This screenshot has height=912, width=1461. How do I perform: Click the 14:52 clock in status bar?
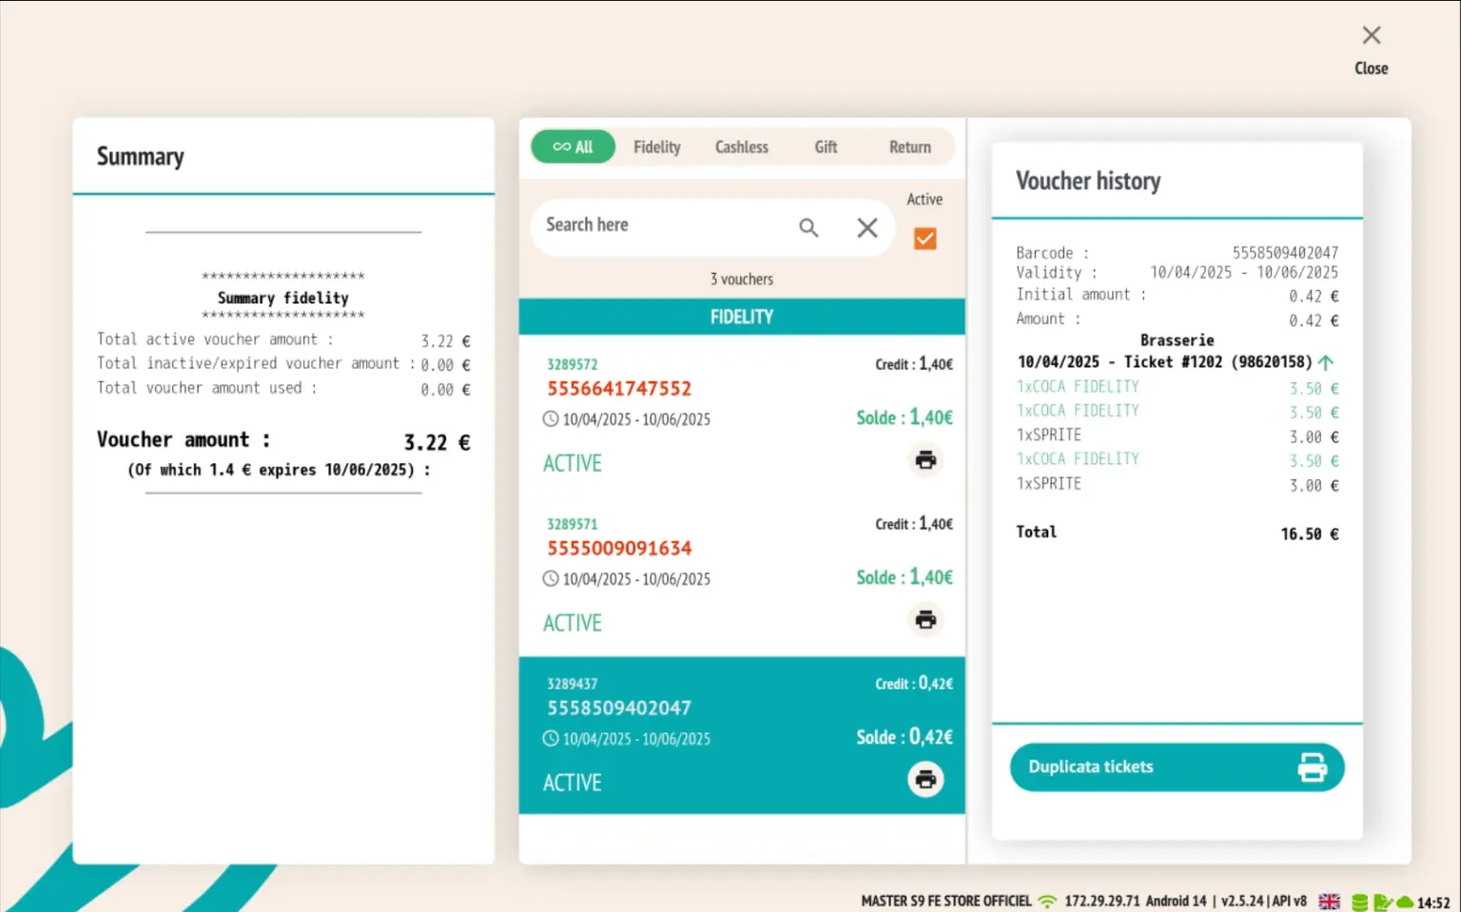click(1433, 902)
